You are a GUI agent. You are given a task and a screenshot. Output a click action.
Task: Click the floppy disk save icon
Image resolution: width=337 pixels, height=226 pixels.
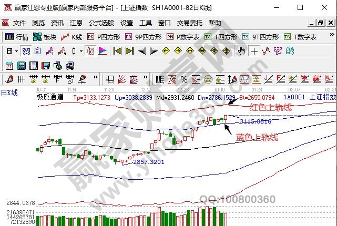click(46, 65)
